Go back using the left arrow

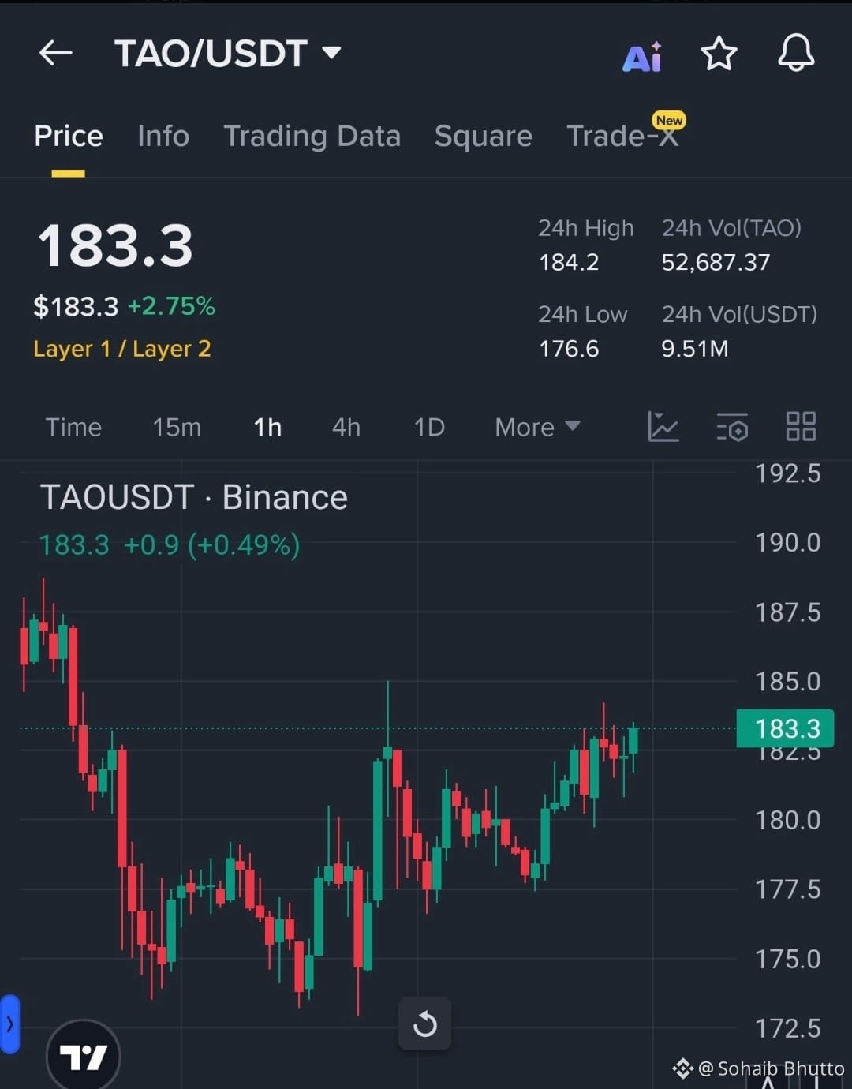click(55, 54)
